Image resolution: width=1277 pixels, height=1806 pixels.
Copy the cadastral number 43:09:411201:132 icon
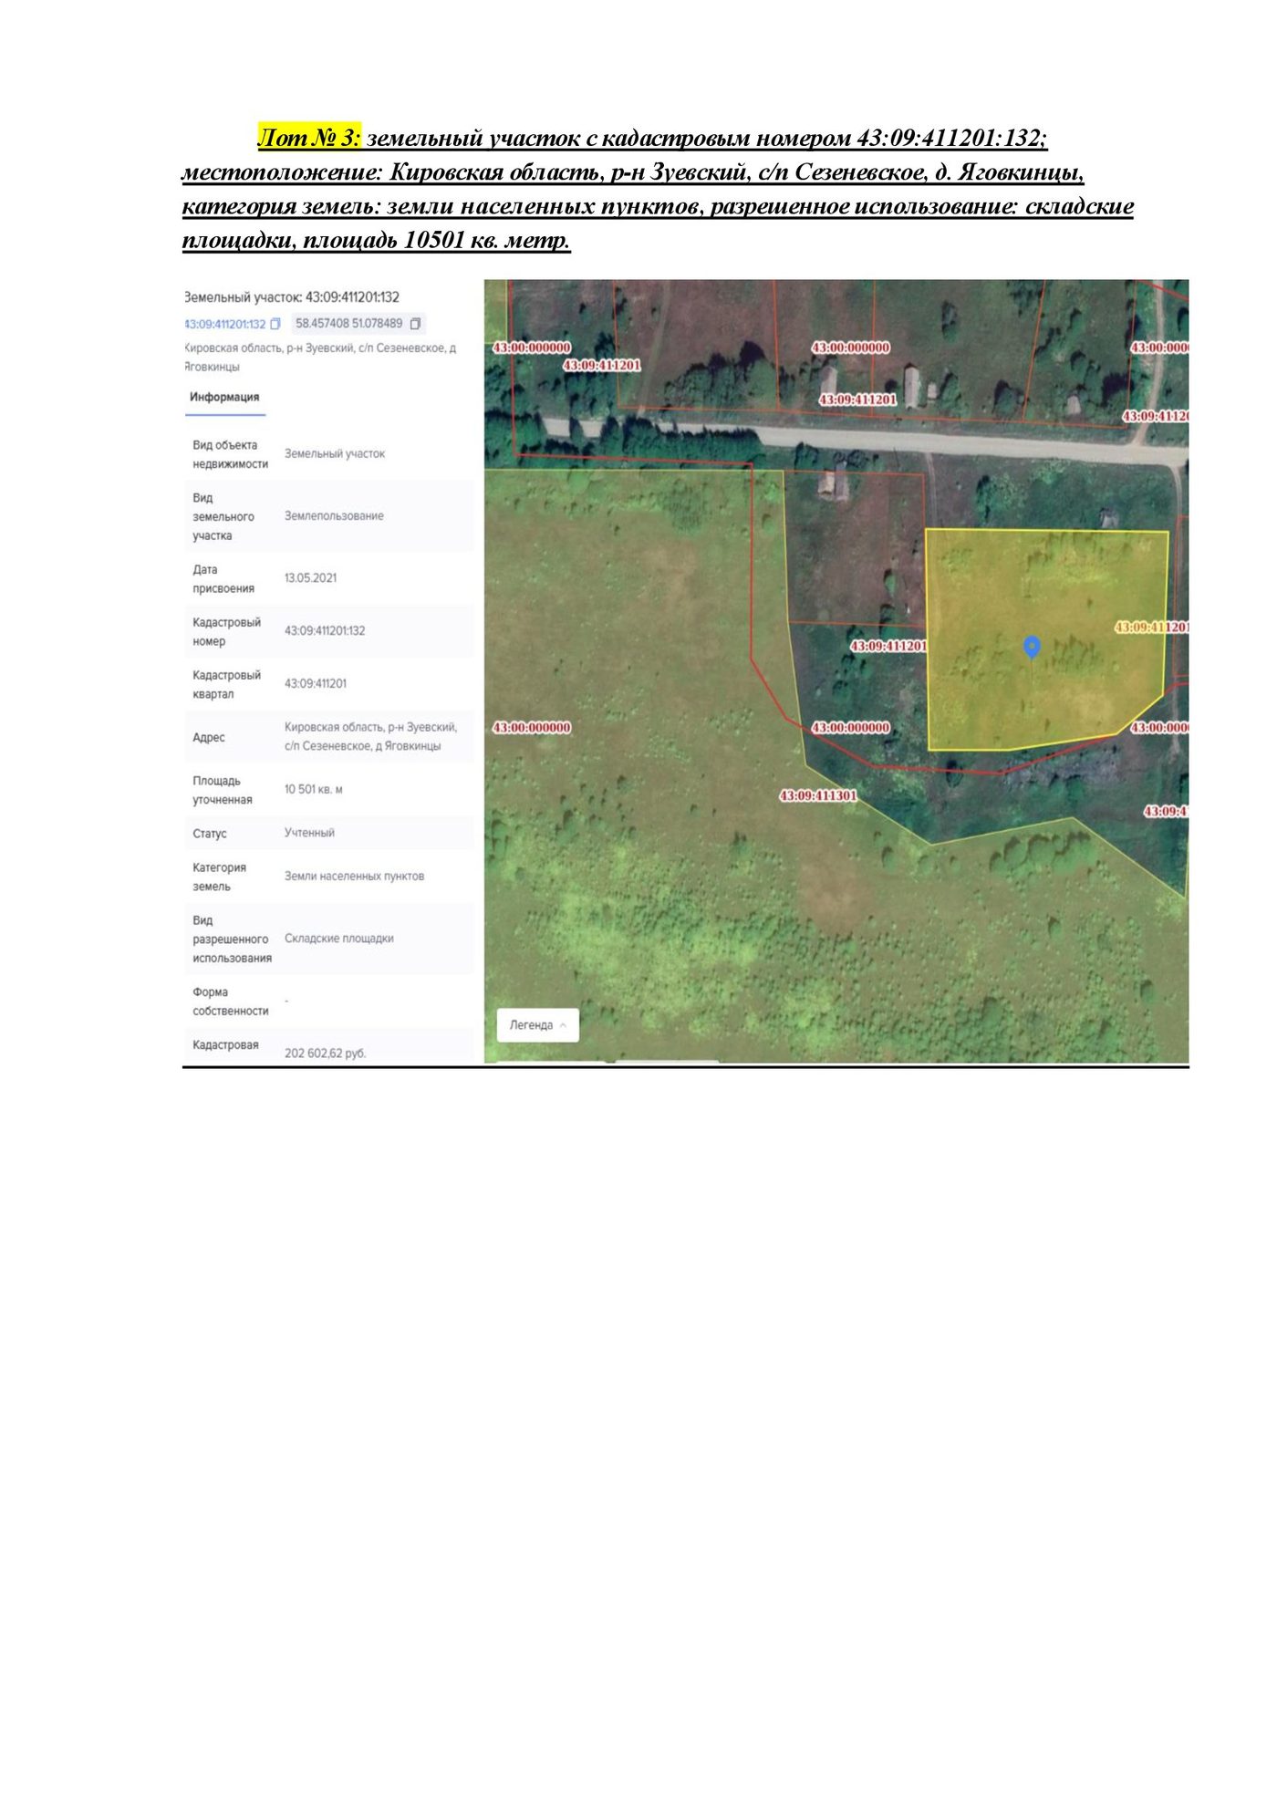[x=275, y=324]
